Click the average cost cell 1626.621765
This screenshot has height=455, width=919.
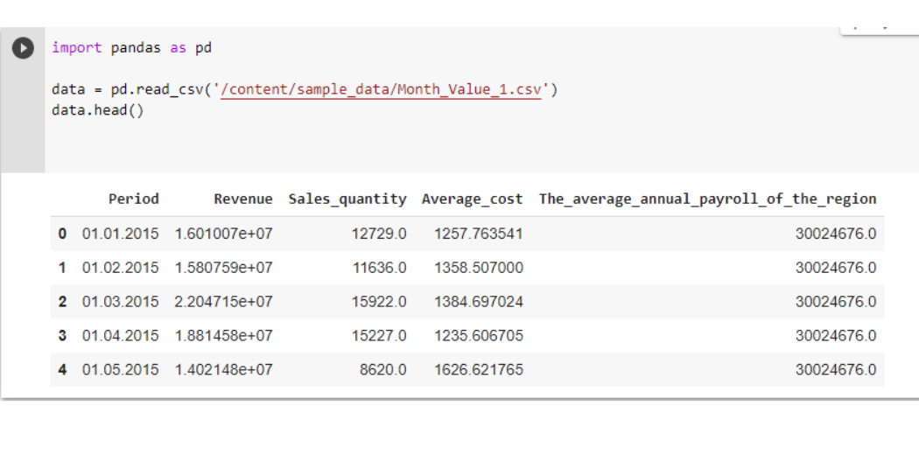point(479,370)
